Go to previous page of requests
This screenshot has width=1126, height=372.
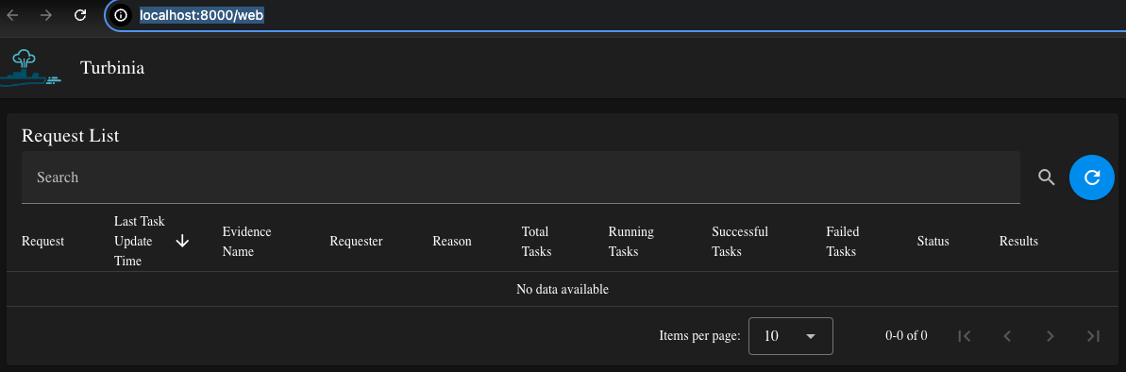[x=1007, y=335]
